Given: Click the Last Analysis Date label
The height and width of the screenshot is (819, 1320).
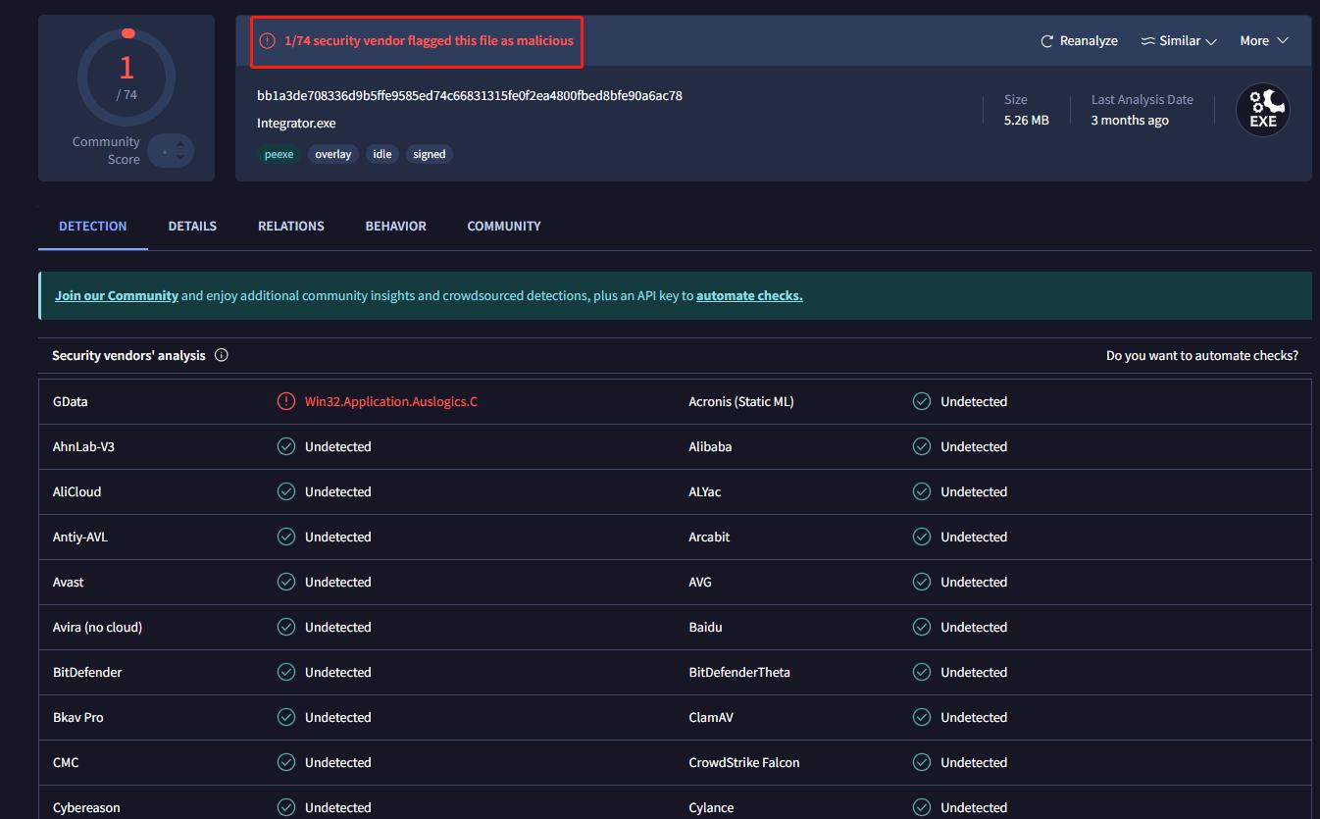Looking at the screenshot, I should [x=1142, y=99].
